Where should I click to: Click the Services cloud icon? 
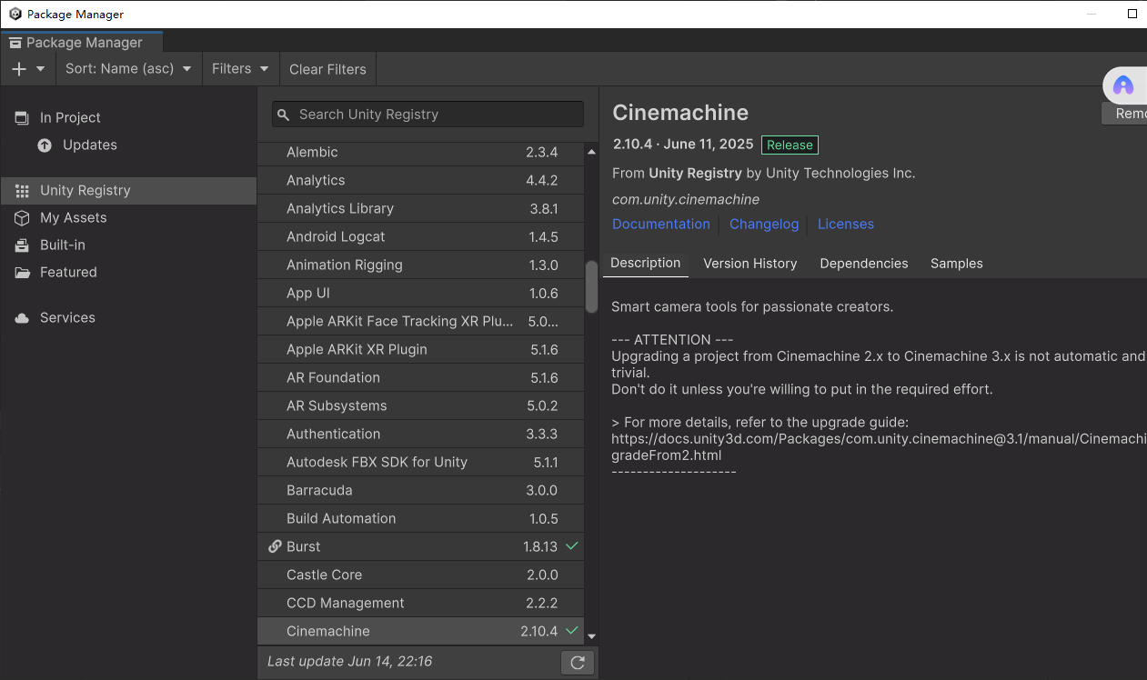coord(22,317)
